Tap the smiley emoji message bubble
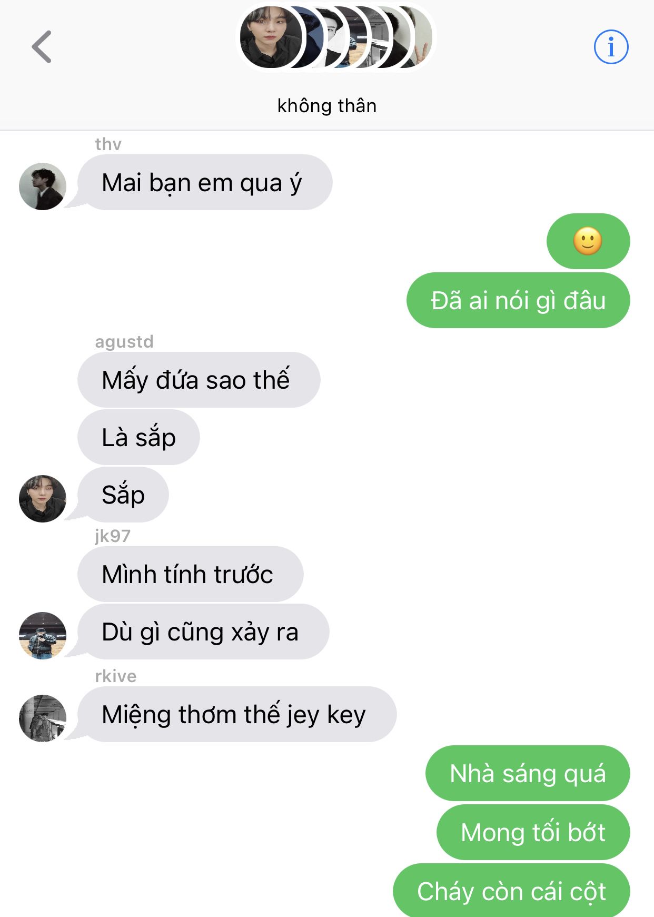Image resolution: width=654 pixels, height=917 pixels. [588, 241]
